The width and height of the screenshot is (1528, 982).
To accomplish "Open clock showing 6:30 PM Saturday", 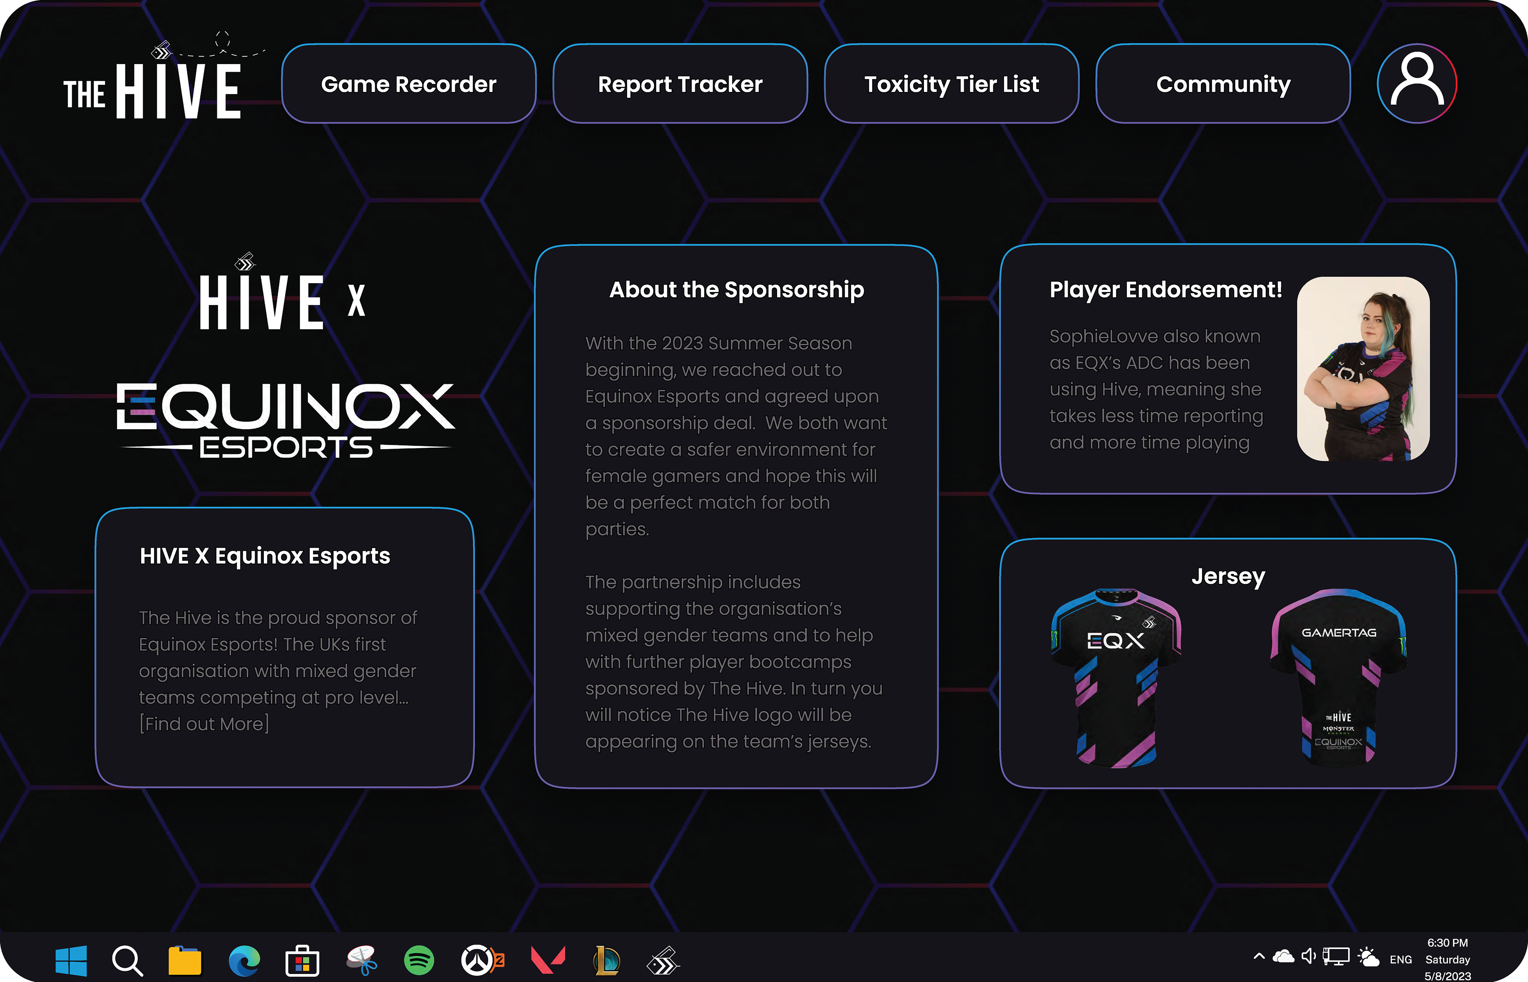I will point(1448,959).
